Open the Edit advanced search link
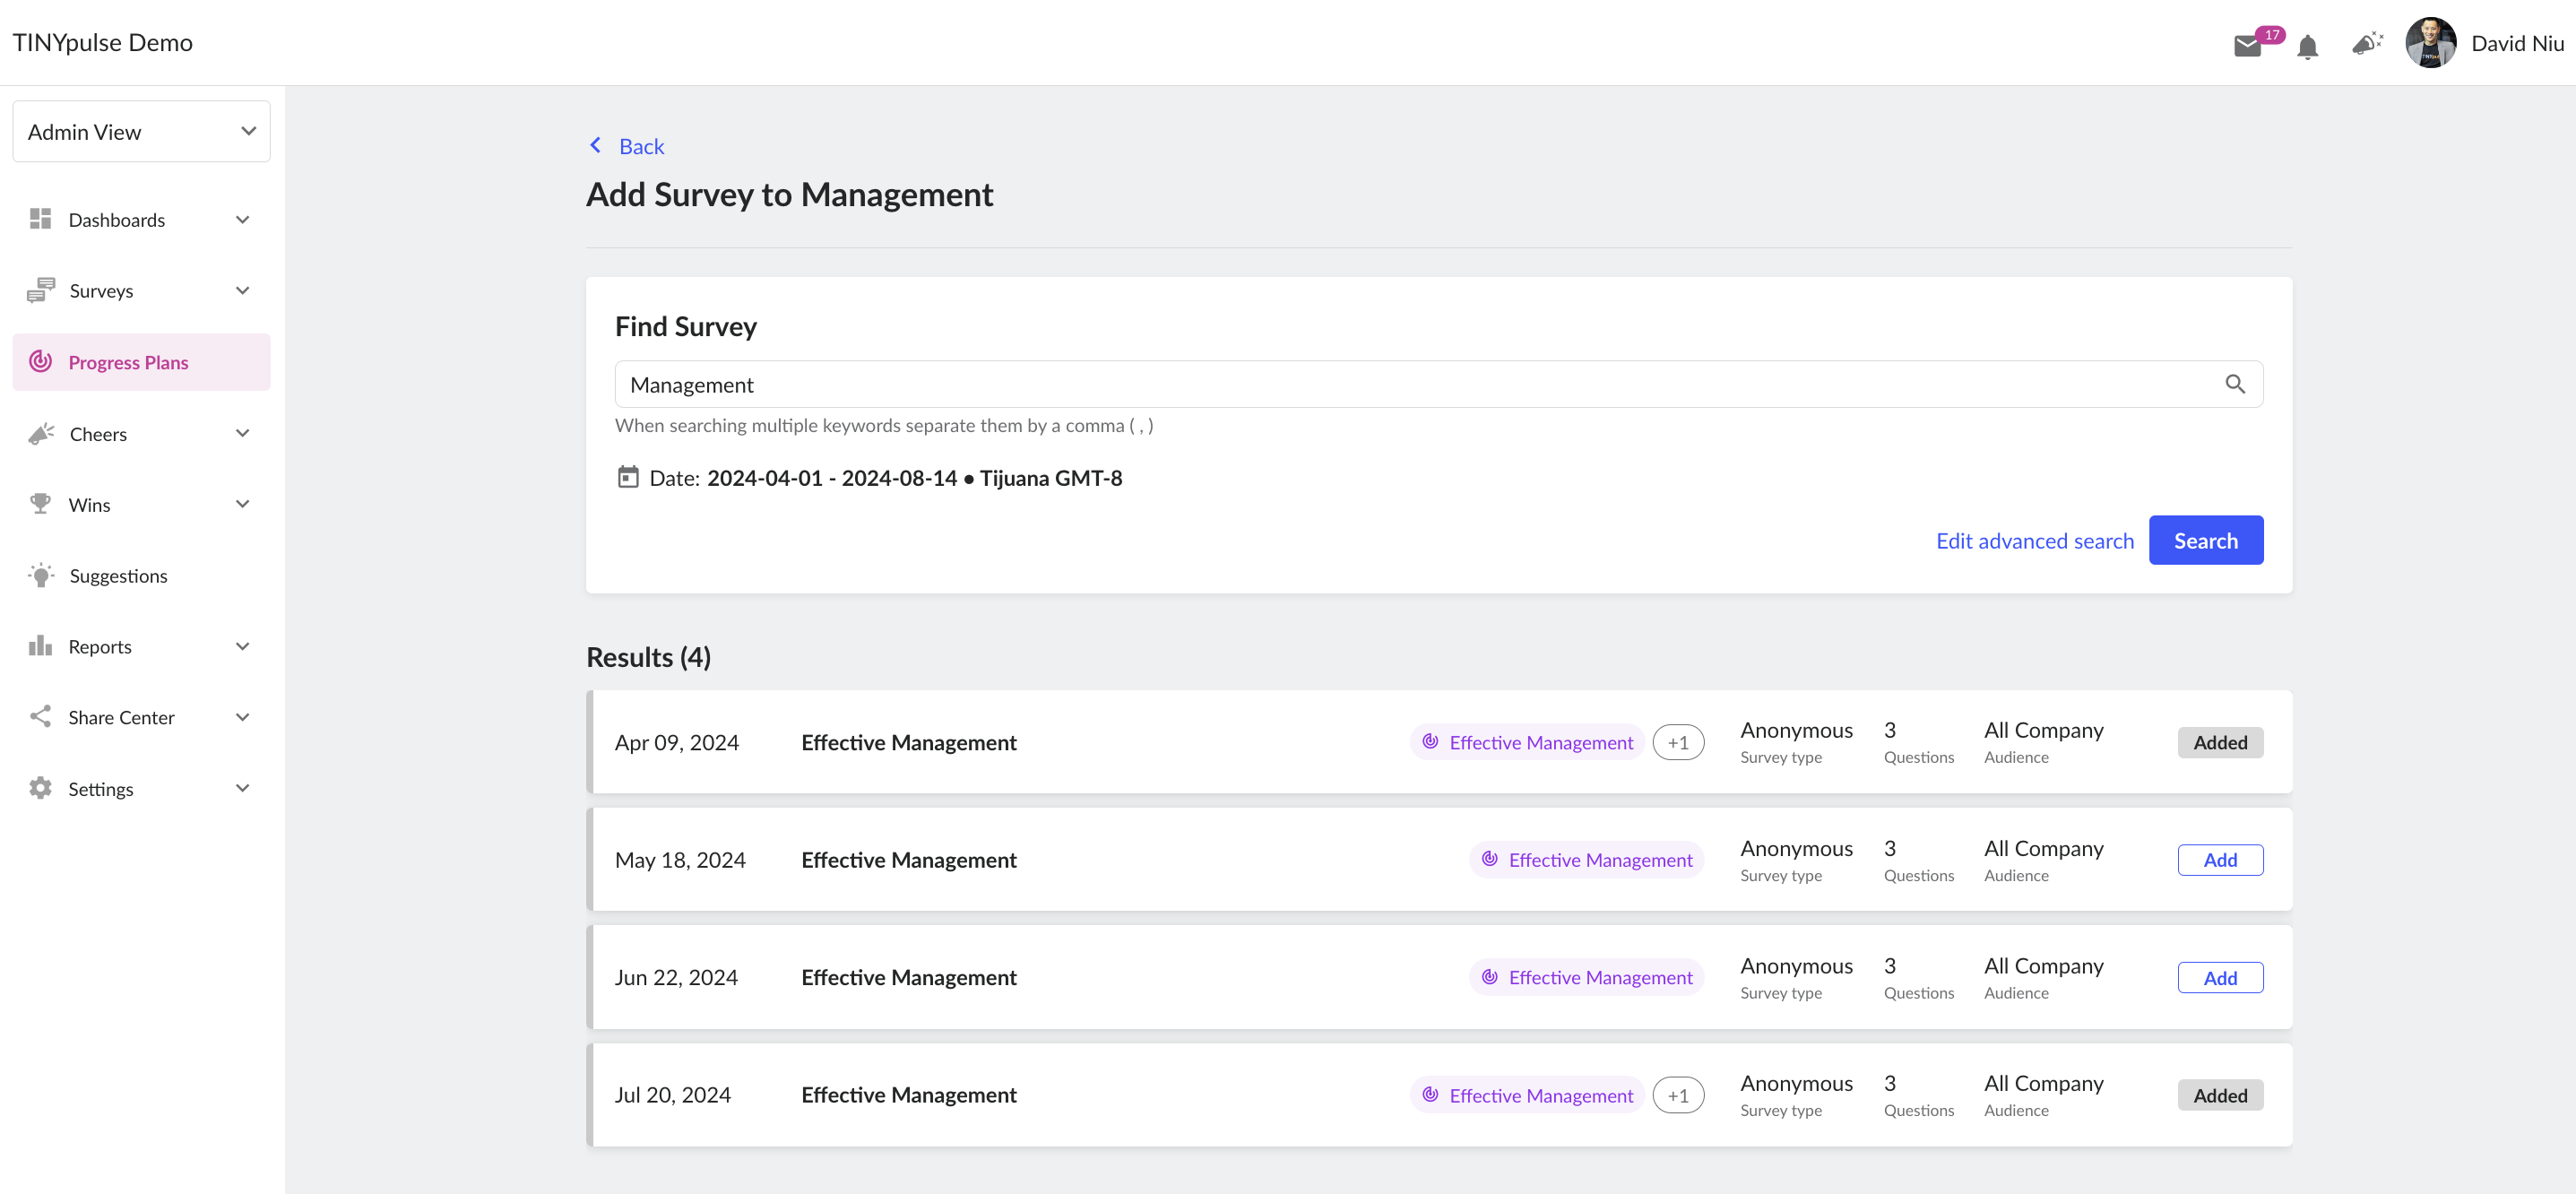The height and width of the screenshot is (1194, 2576). [2034, 541]
